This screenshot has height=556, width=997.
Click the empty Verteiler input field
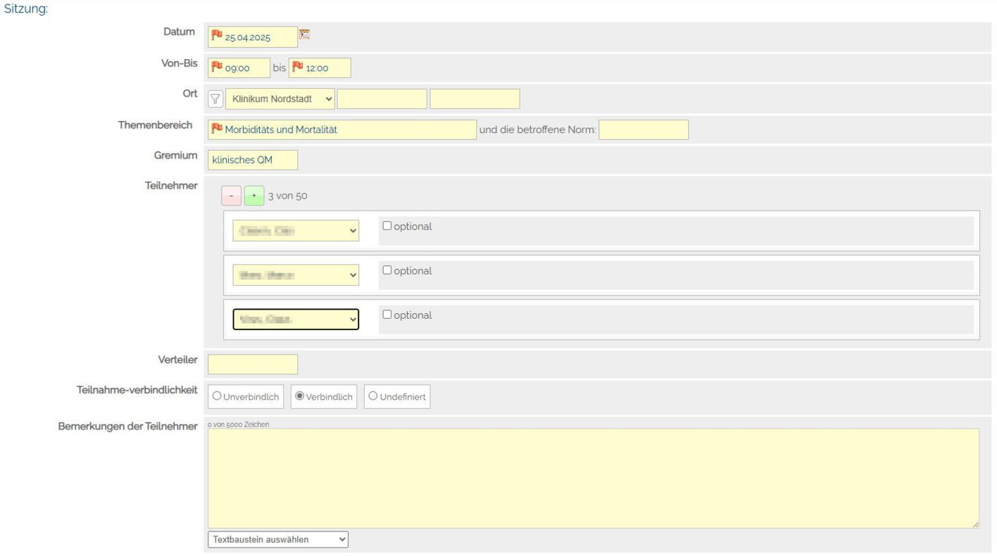coord(253,365)
